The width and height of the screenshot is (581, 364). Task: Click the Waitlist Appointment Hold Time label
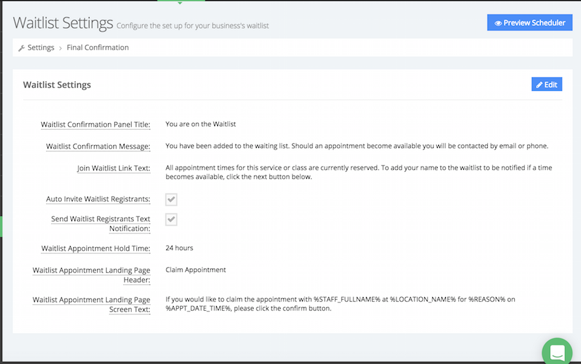tap(95, 248)
